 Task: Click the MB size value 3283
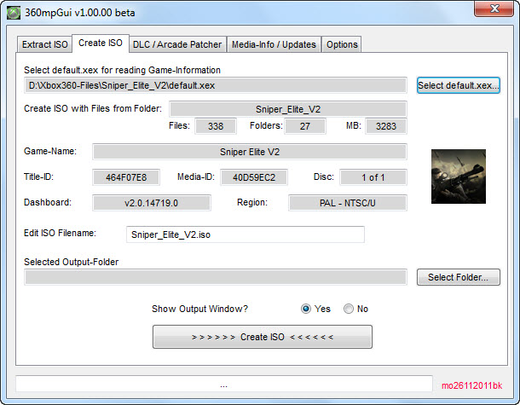coord(386,126)
